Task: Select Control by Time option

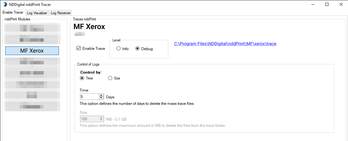Action: pyautogui.click(x=82, y=78)
